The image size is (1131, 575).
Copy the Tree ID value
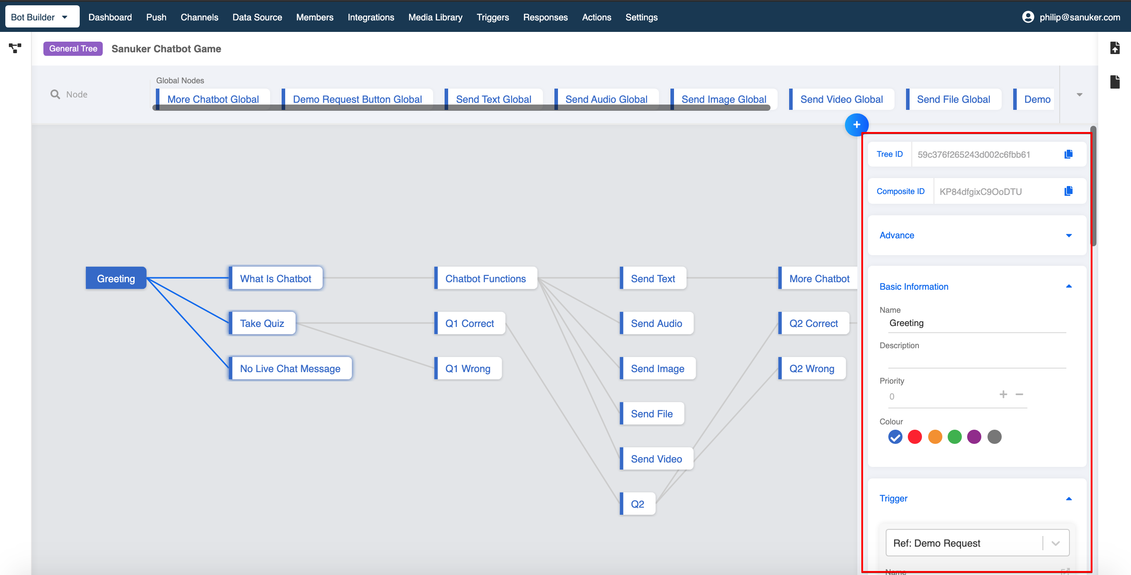[x=1068, y=154]
